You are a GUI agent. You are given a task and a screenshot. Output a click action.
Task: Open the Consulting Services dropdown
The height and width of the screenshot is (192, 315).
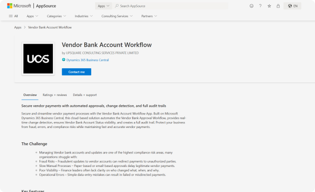point(117,16)
